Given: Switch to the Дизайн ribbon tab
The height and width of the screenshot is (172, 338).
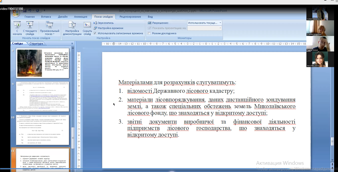Looking at the screenshot, I should tap(63, 17).
